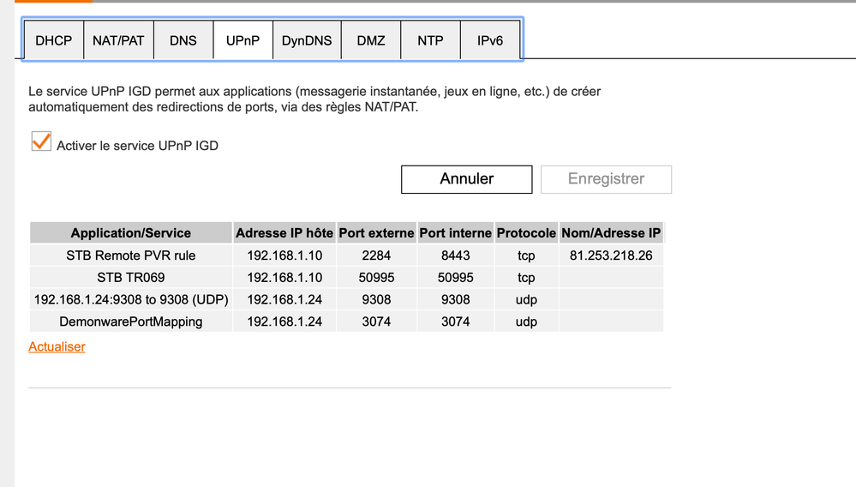Select the DNS tab
This screenshot has width=856, height=487.
click(183, 40)
